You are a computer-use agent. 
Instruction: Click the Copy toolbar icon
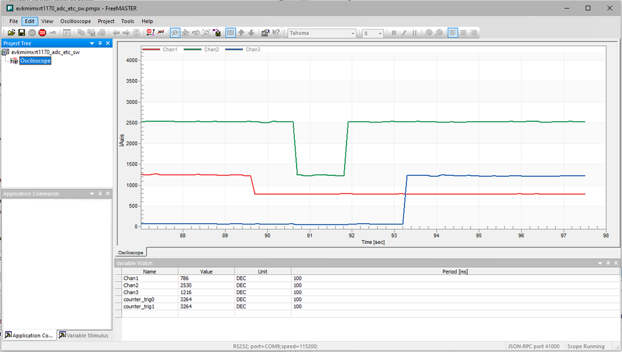(x=81, y=33)
